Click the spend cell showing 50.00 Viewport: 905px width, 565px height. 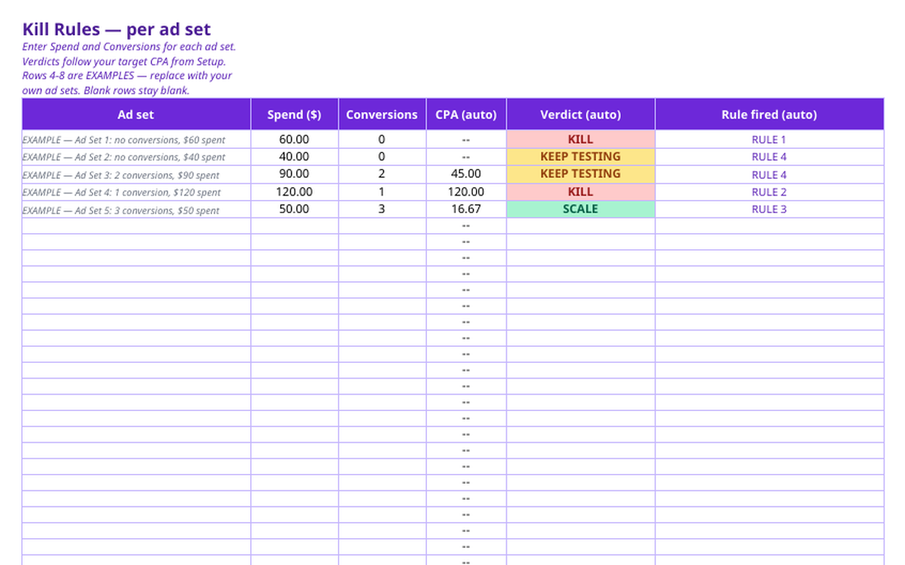click(294, 210)
